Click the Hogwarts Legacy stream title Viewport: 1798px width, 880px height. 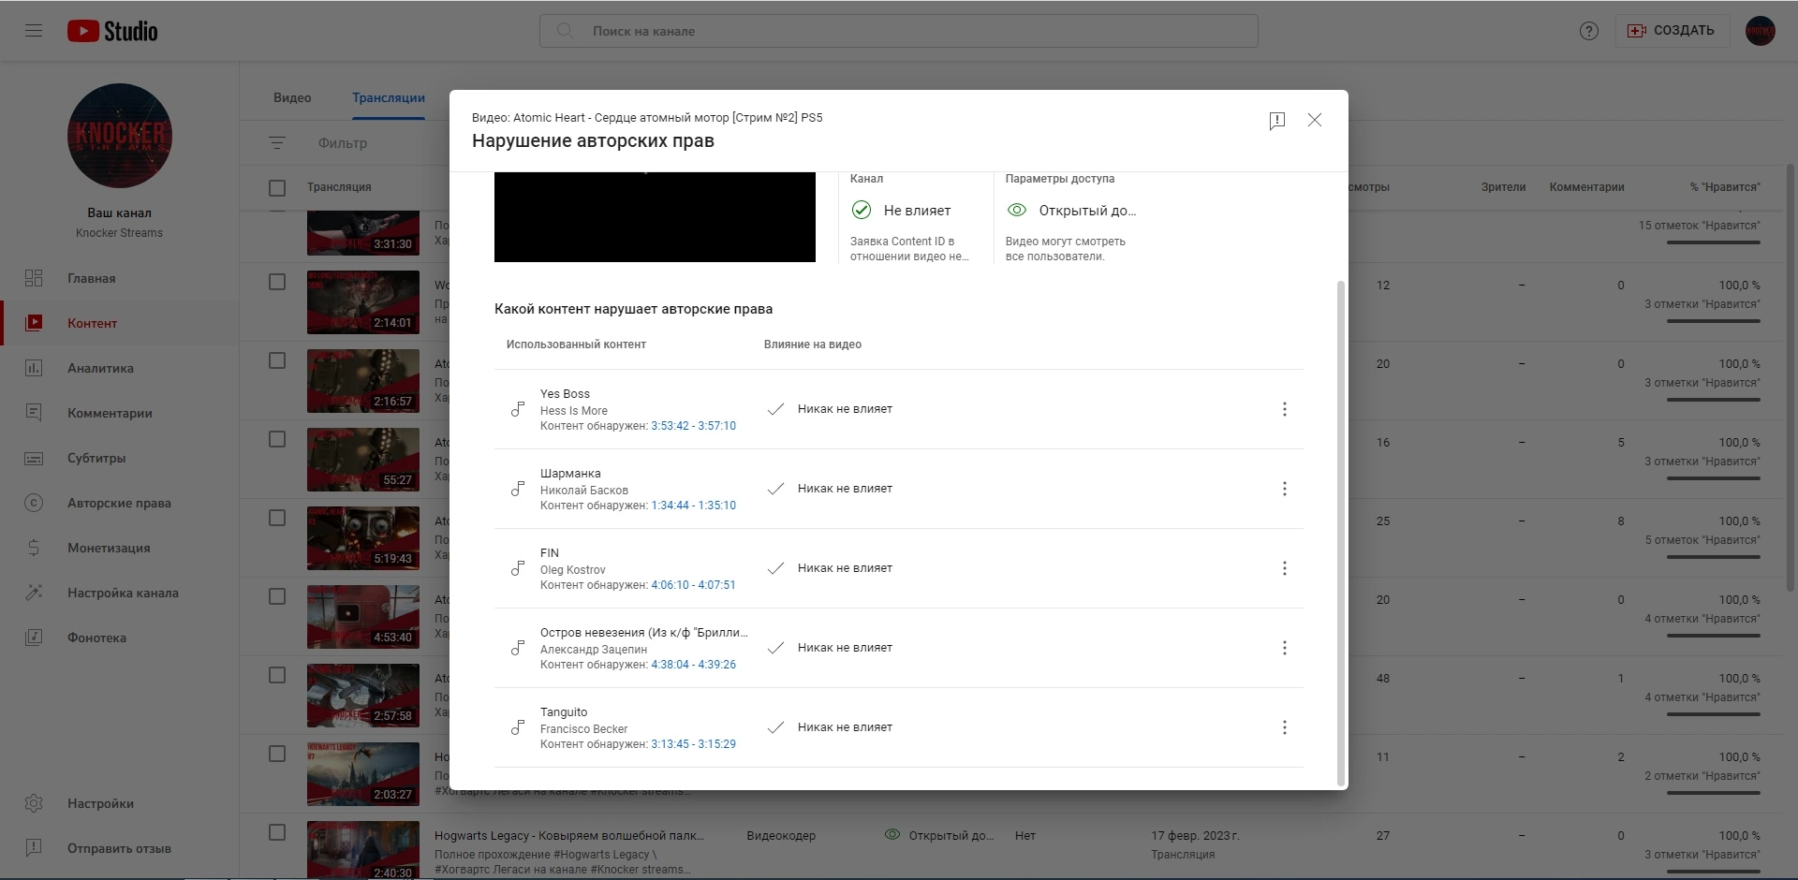569,836
